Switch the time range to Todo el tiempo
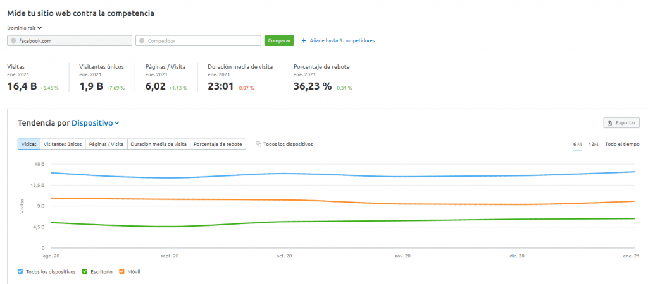 [623, 145]
